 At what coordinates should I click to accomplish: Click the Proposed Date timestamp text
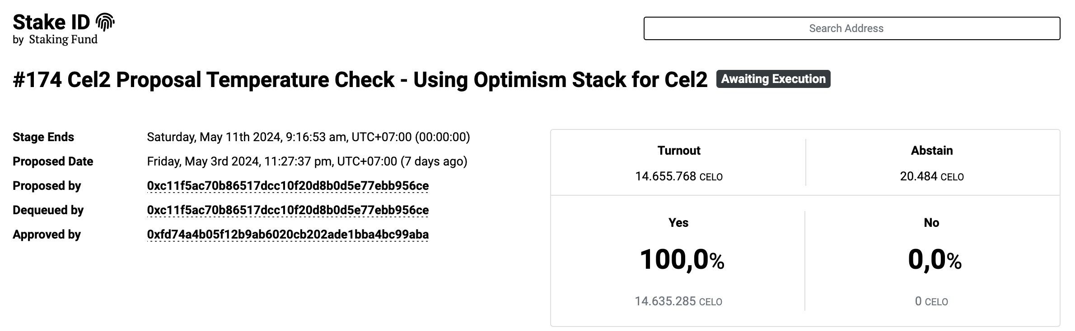[x=307, y=161]
